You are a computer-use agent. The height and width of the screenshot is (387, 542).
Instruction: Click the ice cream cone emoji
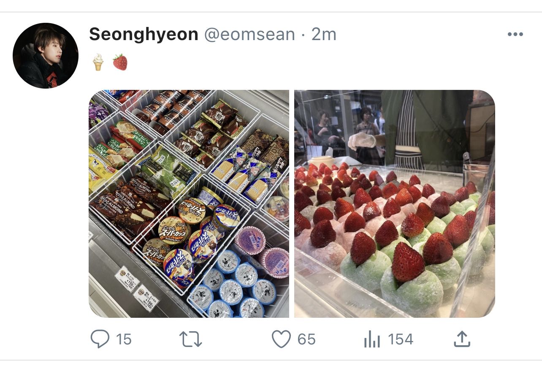(x=98, y=62)
